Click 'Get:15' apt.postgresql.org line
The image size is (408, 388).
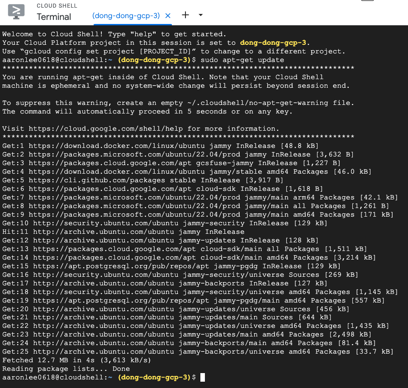[x=171, y=266]
